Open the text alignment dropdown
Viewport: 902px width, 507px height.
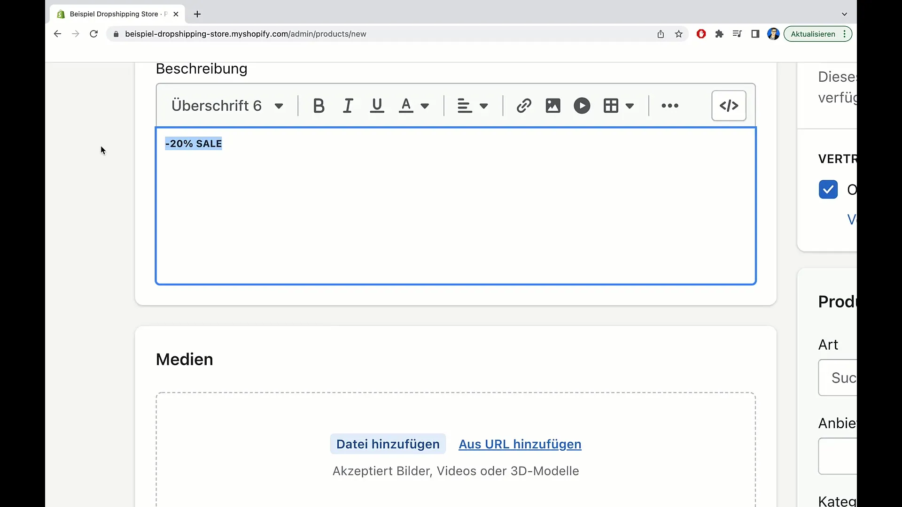point(473,106)
